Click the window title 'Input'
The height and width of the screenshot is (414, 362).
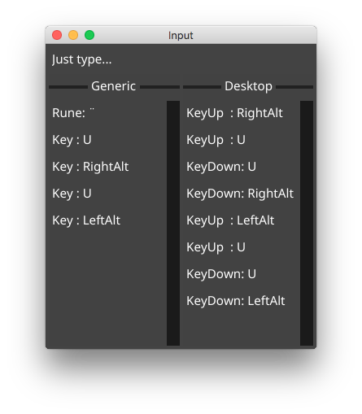click(181, 36)
